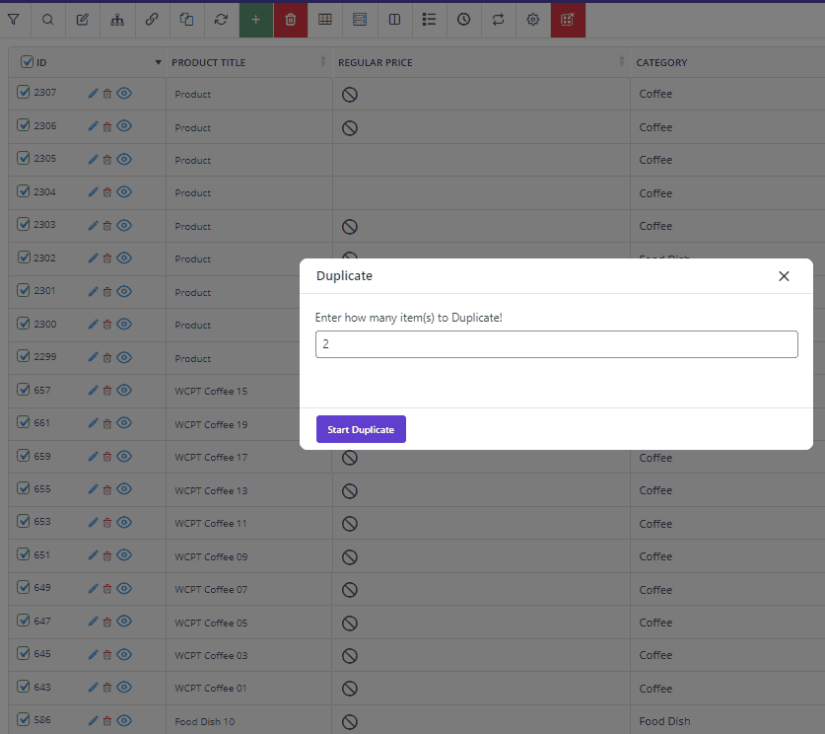Click the Start Duplicate button
825x734 pixels.
361,429
